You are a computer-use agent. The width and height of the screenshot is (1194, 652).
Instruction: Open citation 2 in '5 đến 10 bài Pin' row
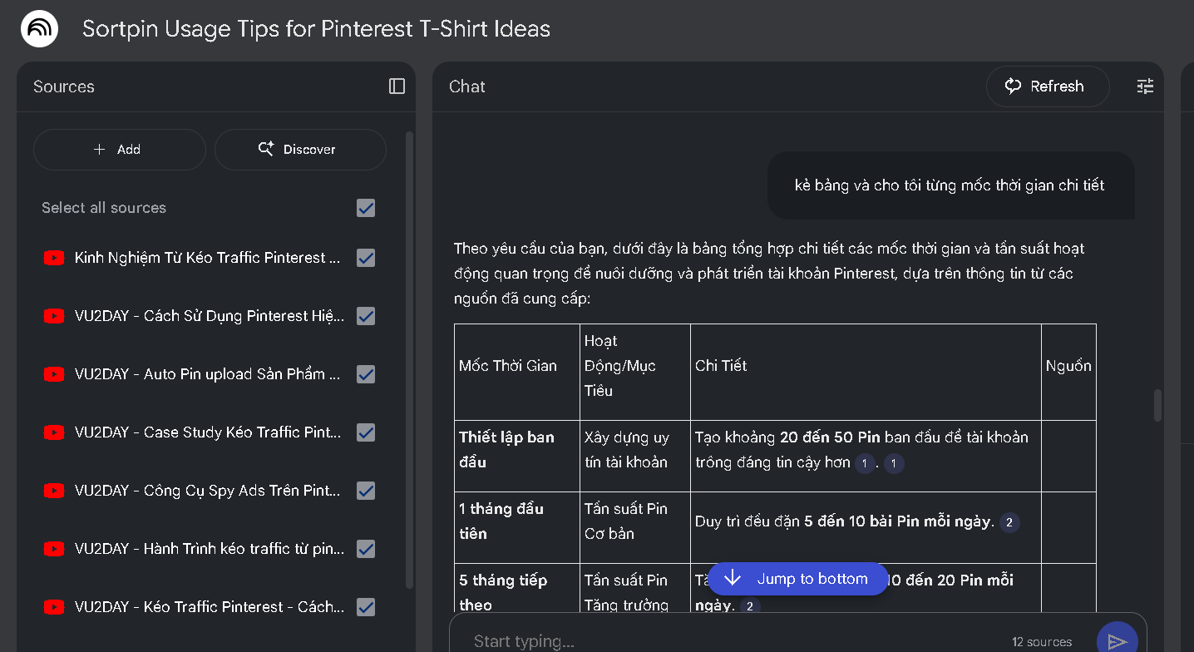pyautogui.click(x=1009, y=522)
